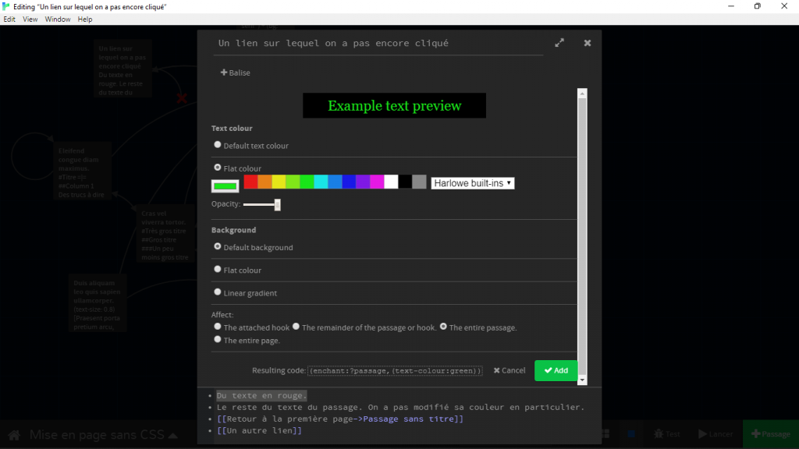799x449 pixels.
Task: Pick the yellow colour swatch
Action: [x=279, y=182]
